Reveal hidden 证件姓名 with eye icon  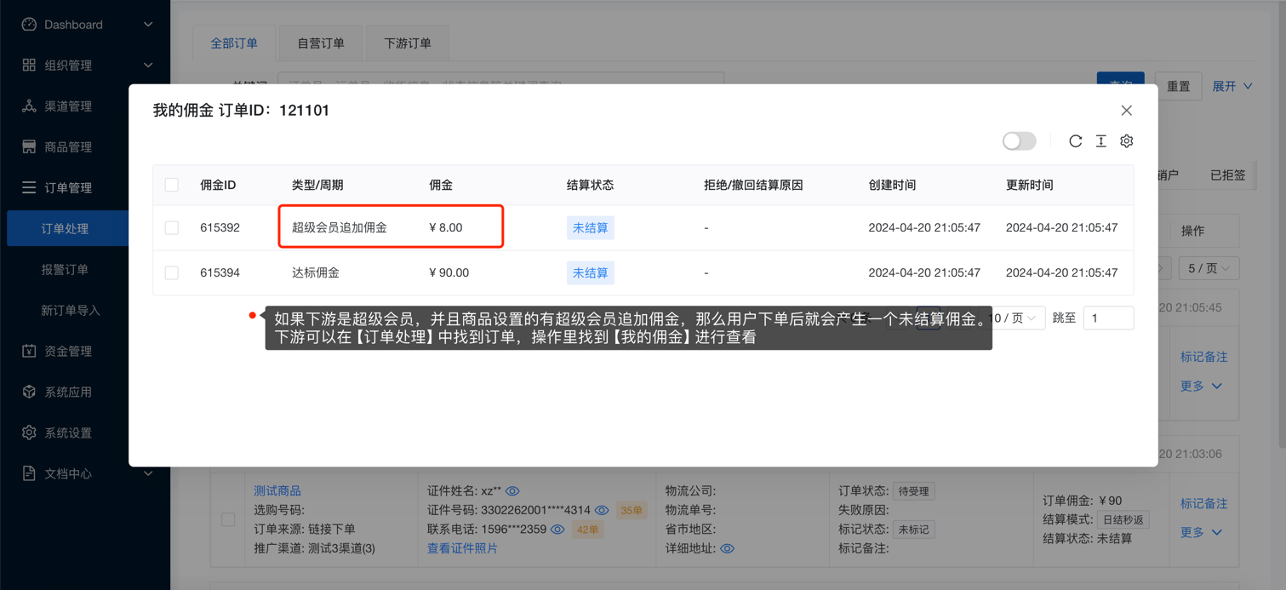(x=512, y=491)
